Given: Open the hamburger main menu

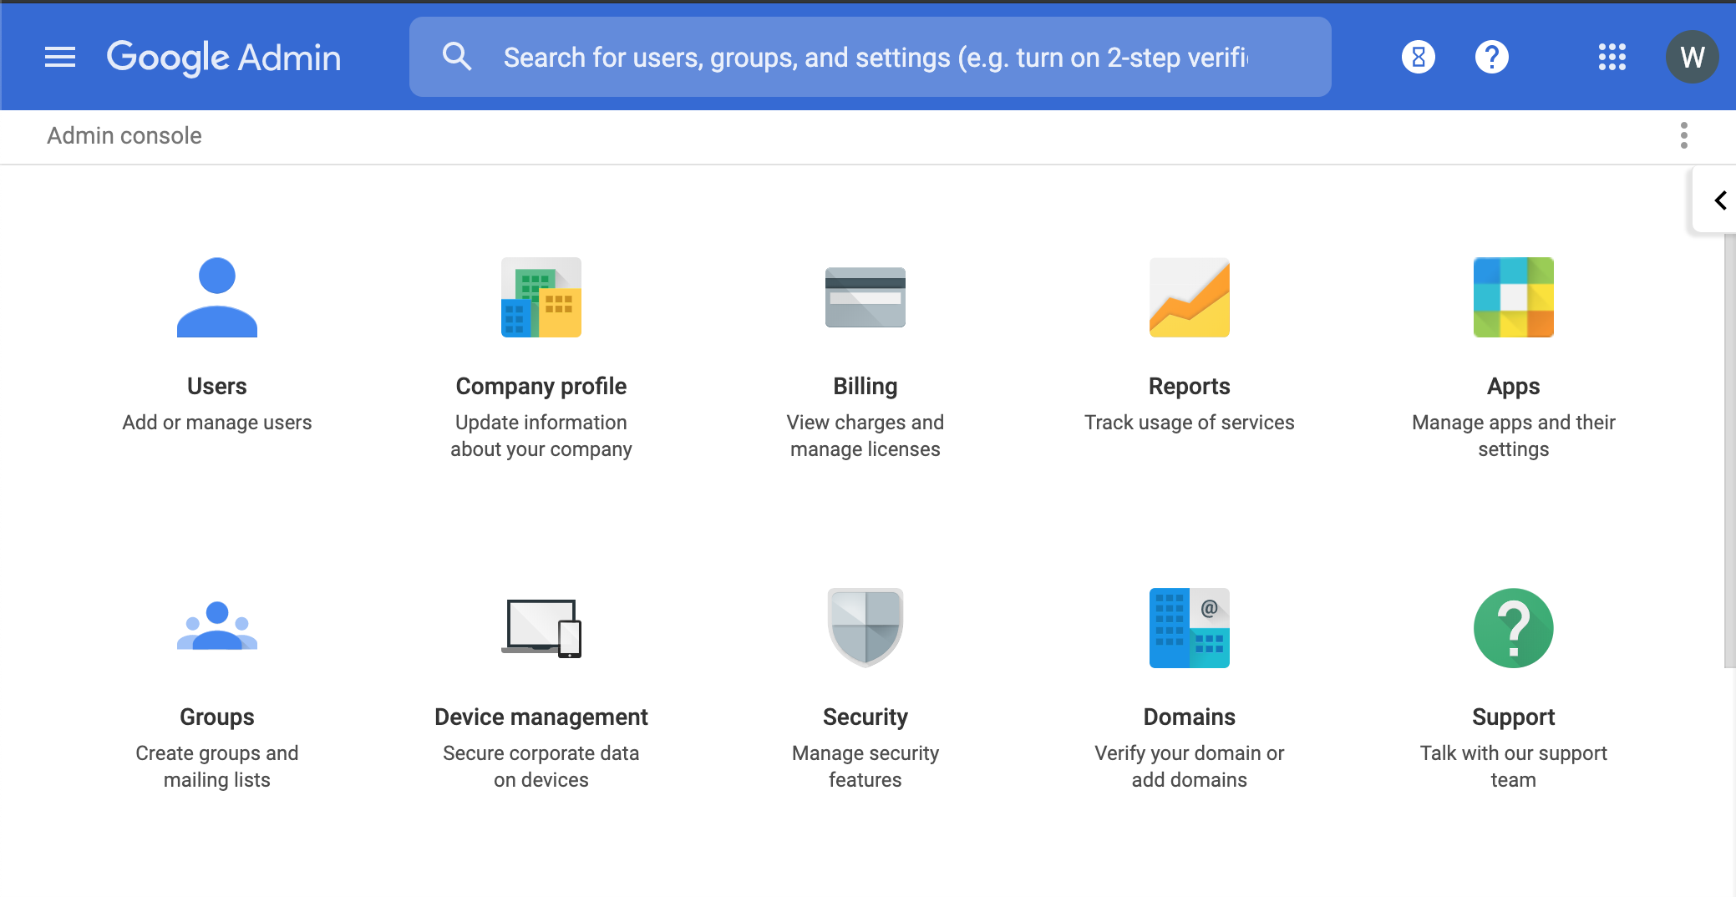Looking at the screenshot, I should (x=60, y=57).
